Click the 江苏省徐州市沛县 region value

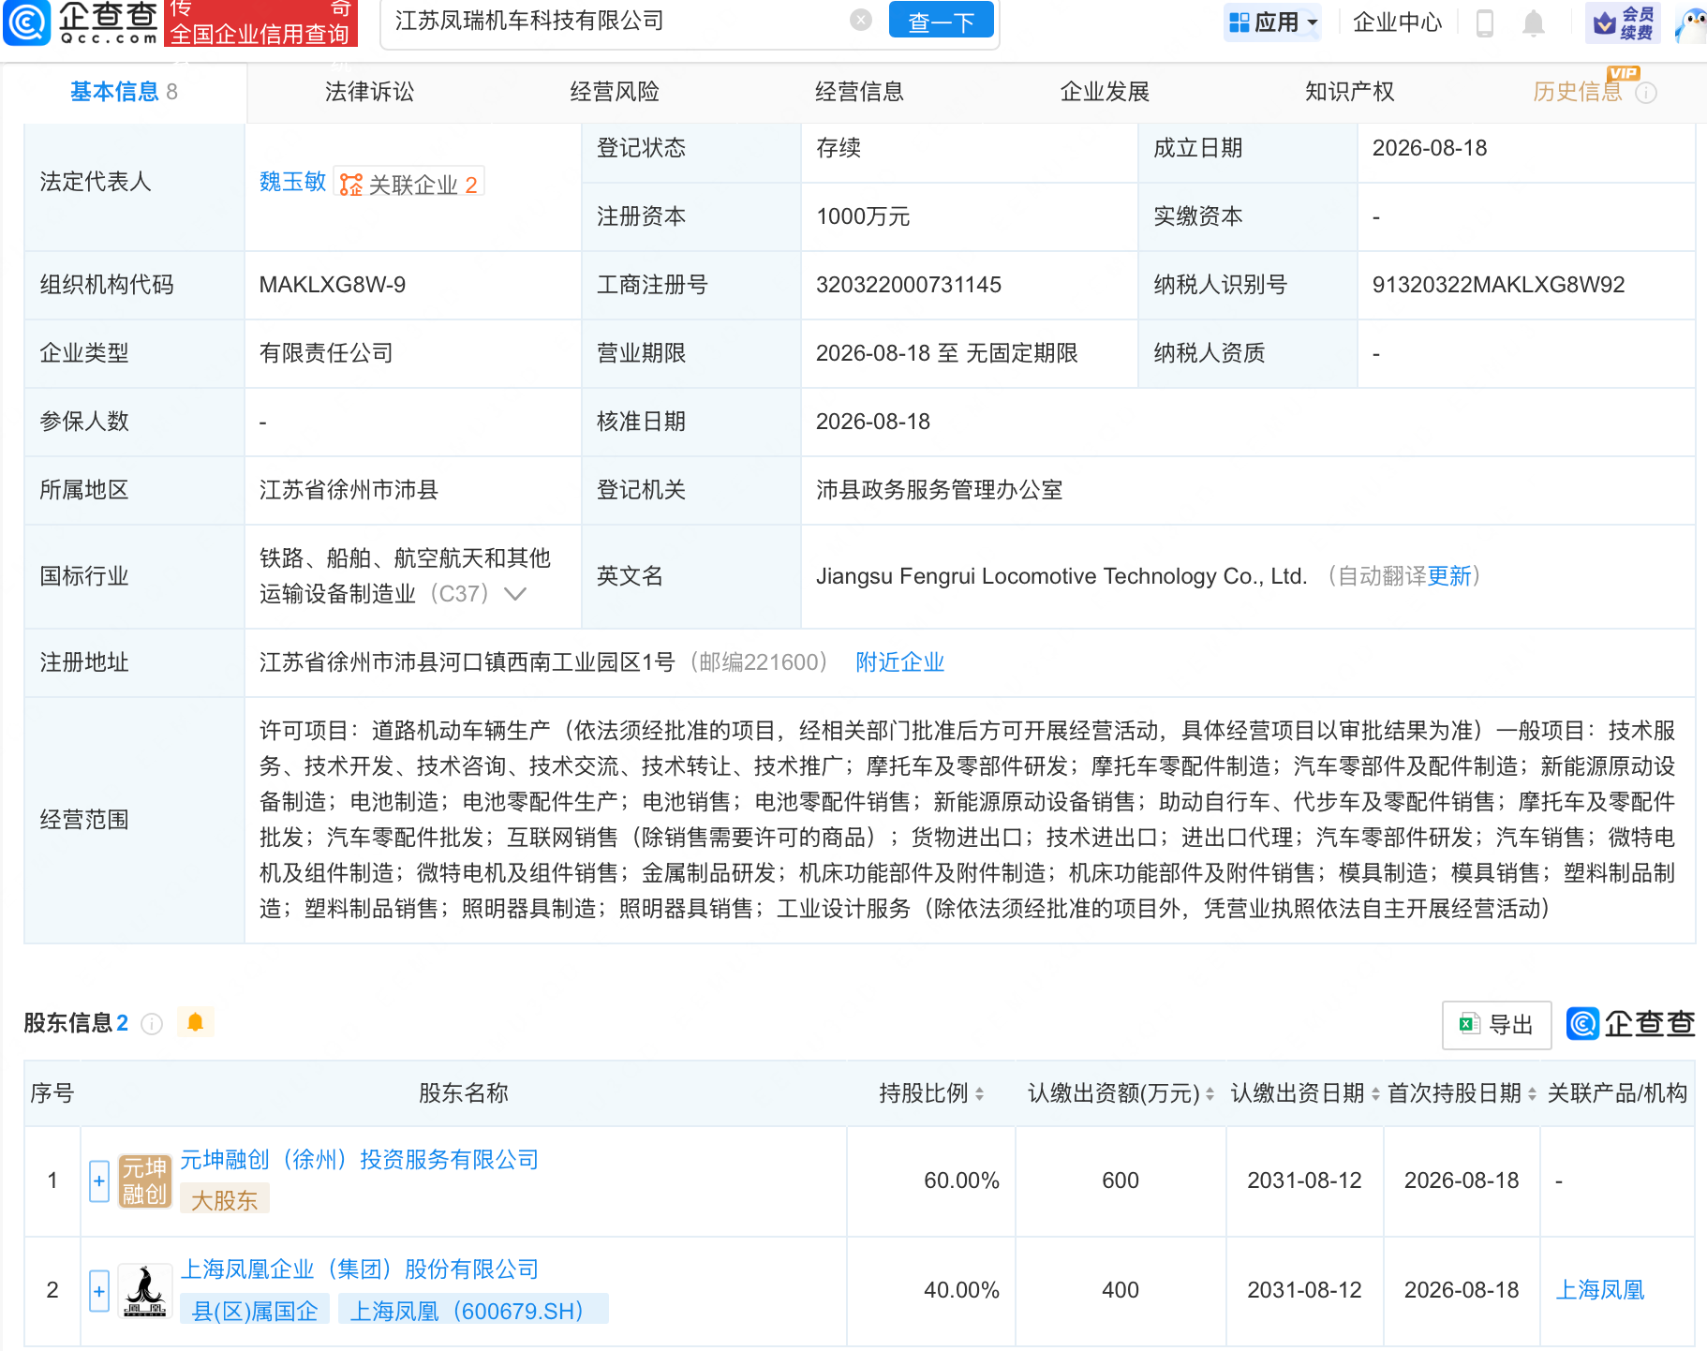349,490
